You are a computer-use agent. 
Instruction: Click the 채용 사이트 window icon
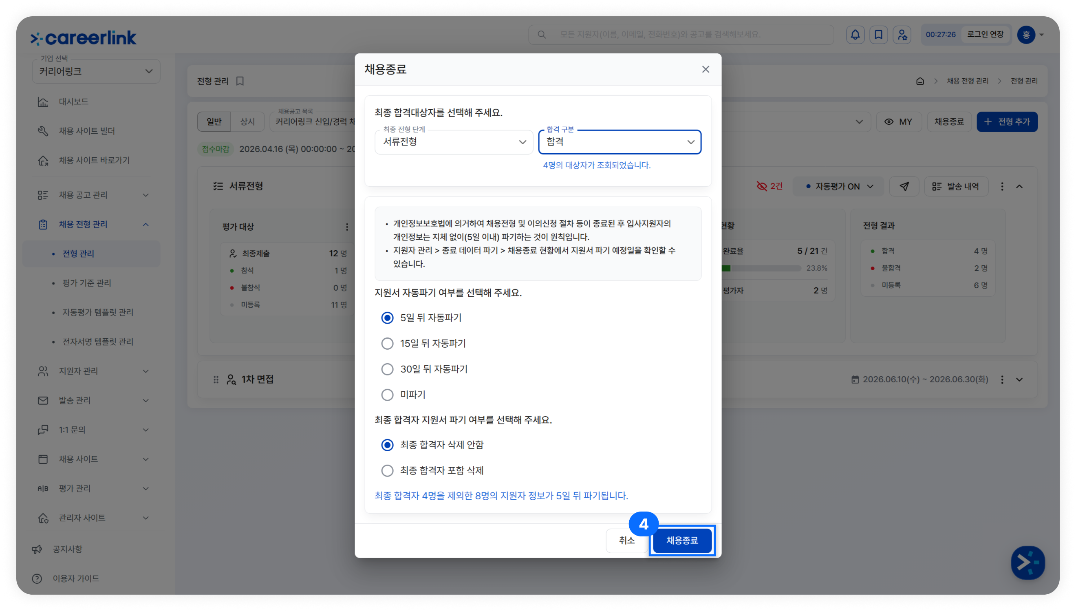pyautogui.click(x=43, y=459)
